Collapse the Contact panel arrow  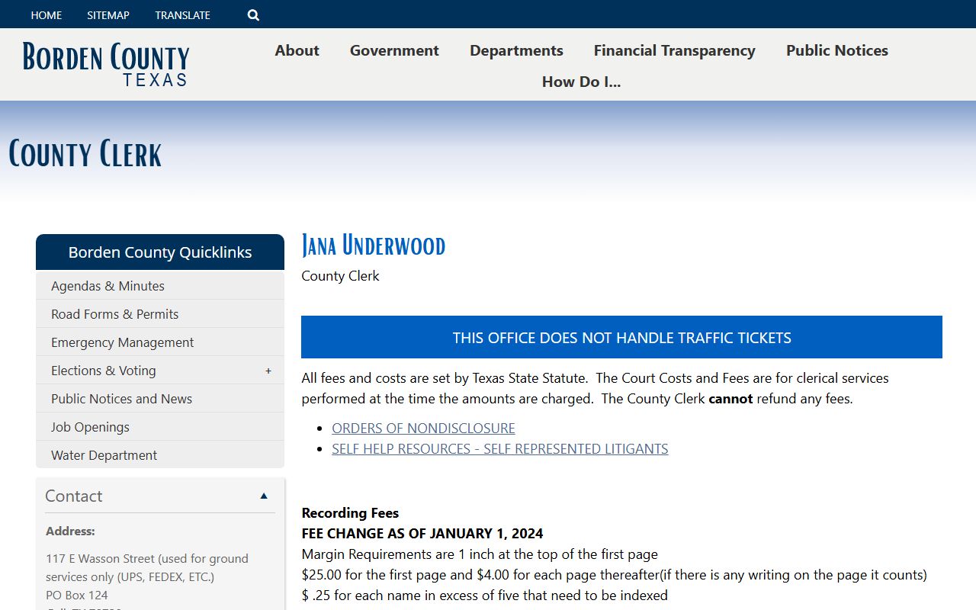point(264,496)
